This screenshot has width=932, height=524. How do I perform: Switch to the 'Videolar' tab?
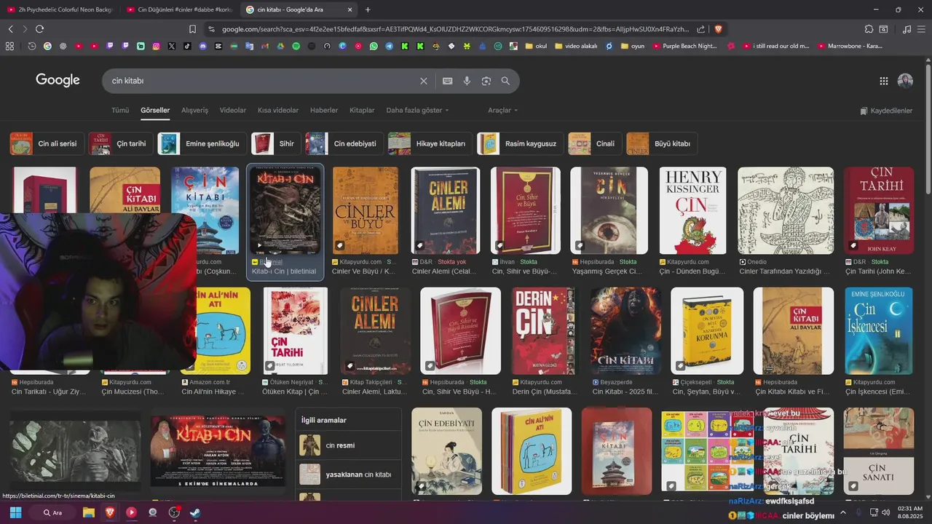[x=233, y=111]
